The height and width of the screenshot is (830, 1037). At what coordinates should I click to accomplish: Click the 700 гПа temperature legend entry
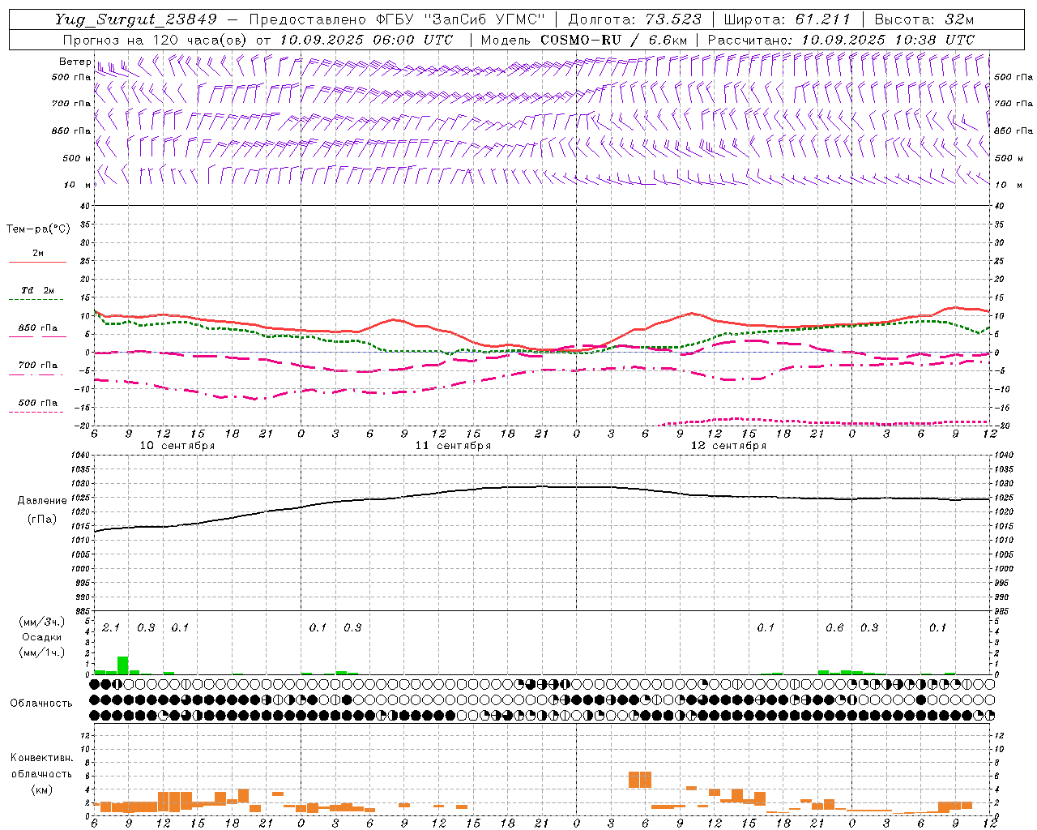tap(38, 366)
